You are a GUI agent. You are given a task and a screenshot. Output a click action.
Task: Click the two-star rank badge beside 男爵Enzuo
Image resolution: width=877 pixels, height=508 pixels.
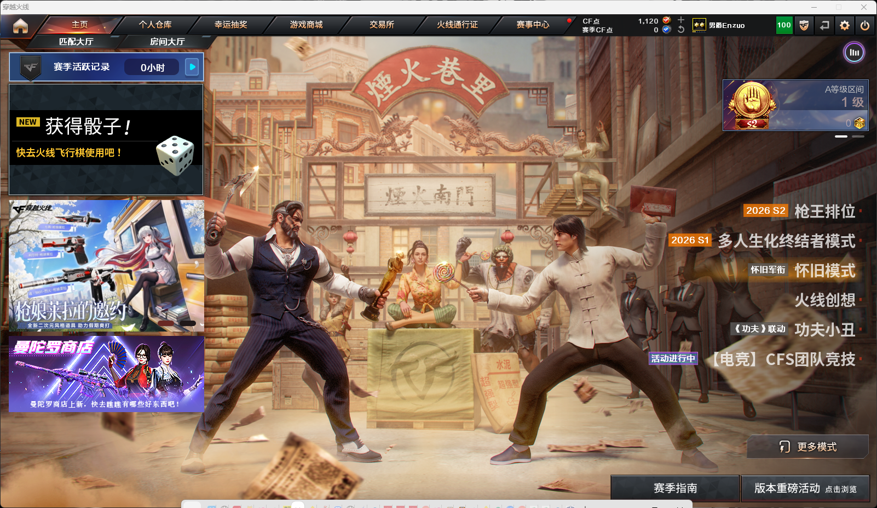pos(699,25)
